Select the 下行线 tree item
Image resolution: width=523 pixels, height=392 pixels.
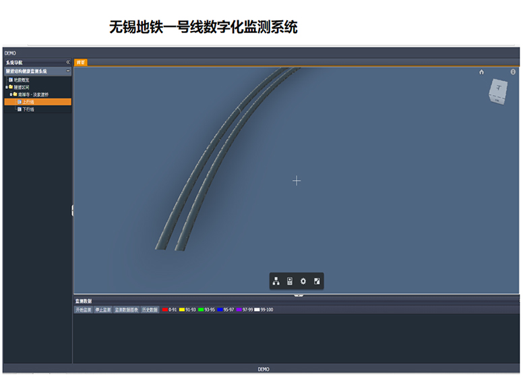[x=28, y=109]
